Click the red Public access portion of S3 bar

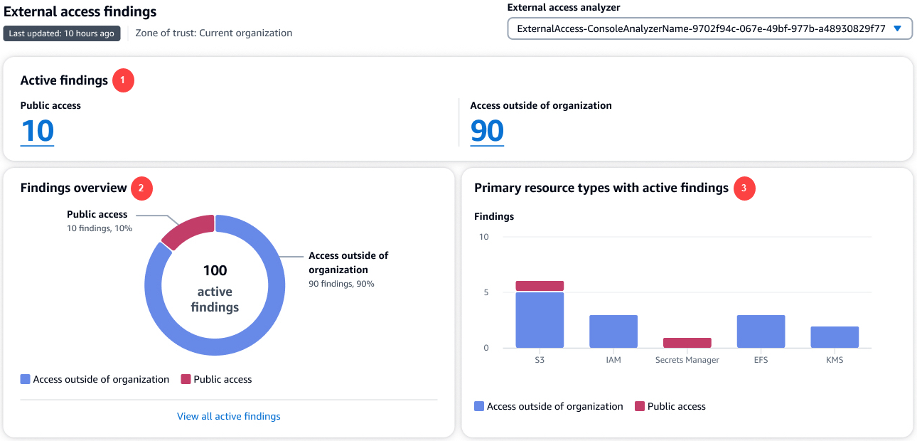point(540,286)
